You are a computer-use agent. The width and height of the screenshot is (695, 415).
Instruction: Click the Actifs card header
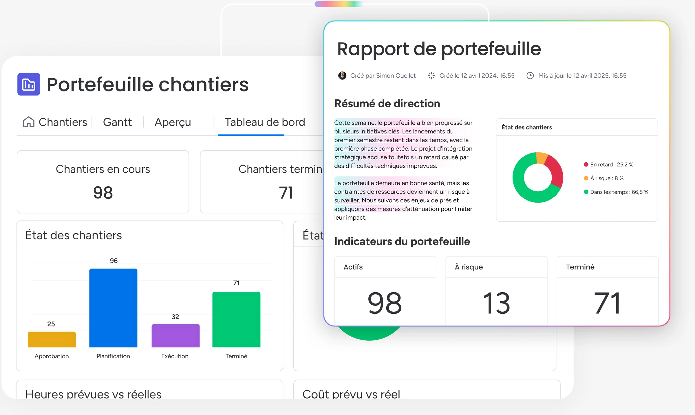(385, 267)
